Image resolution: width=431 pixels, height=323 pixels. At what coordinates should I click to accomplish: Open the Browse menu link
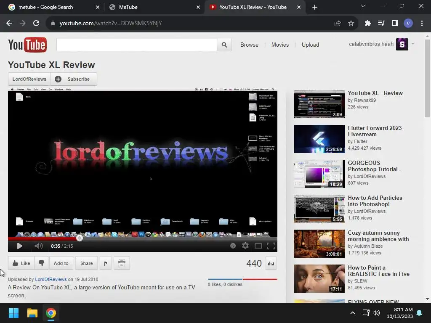click(x=249, y=45)
